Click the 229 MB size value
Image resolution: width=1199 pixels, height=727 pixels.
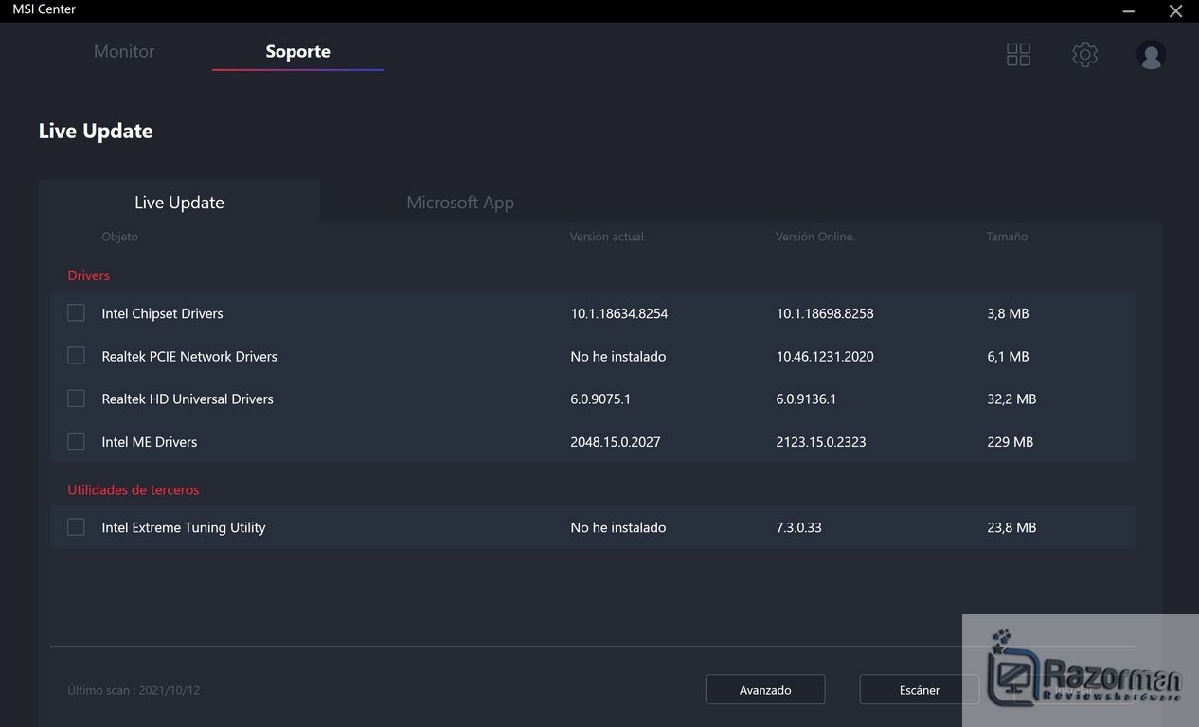(x=1010, y=442)
